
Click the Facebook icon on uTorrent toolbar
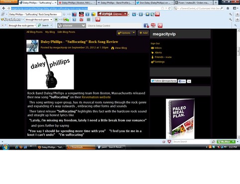pyautogui.click(x=146, y=25)
